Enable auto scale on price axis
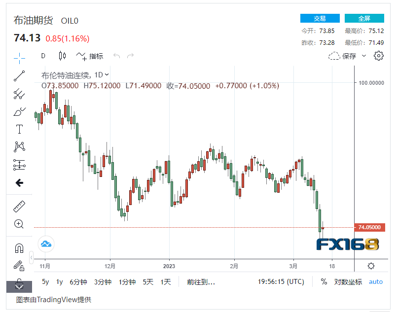Screen dimensions: 397x312 376,282
